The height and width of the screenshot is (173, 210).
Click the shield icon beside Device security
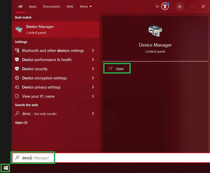17,69
